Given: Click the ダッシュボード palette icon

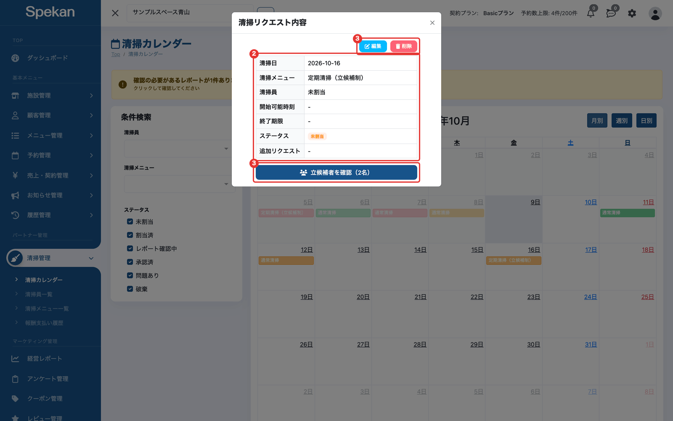Looking at the screenshot, I should (x=15, y=58).
